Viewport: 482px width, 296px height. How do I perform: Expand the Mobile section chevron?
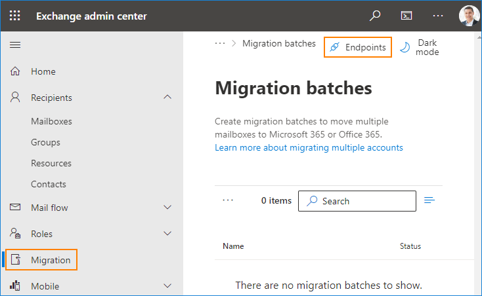[x=167, y=286]
